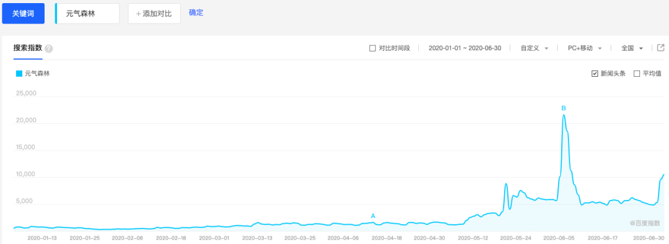
Task: Open the PC+移动 device dropdown
Action: [585, 48]
